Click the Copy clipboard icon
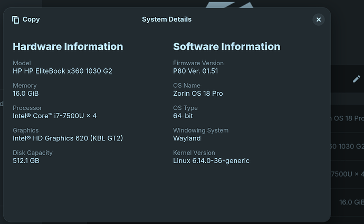This screenshot has height=224, width=364. [x=16, y=19]
